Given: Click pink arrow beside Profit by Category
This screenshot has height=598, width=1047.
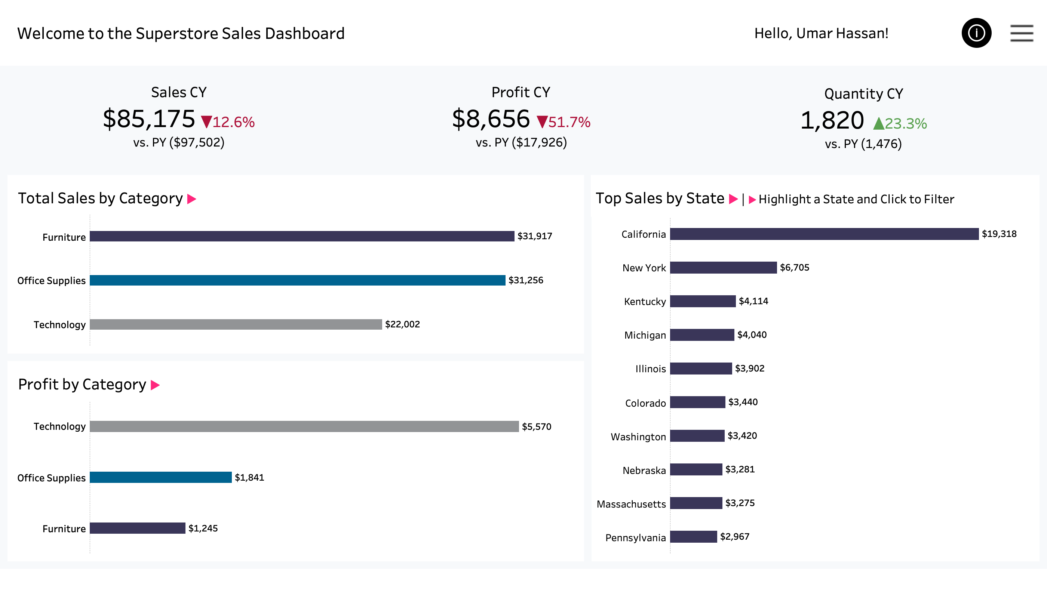Looking at the screenshot, I should [x=155, y=385].
